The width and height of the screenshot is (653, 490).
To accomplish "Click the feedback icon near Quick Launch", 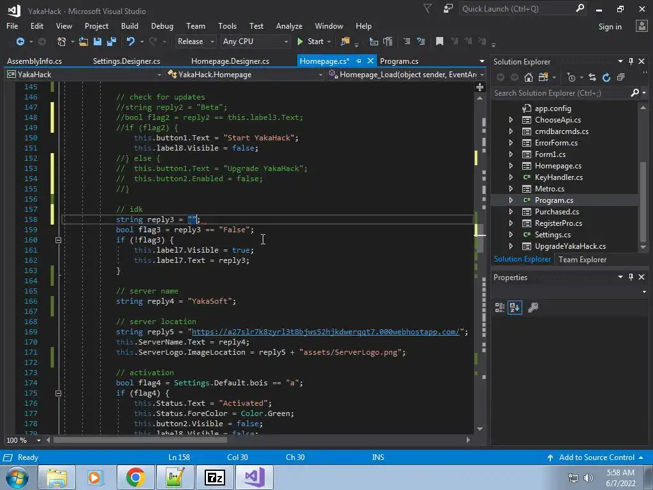I will (x=448, y=8).
